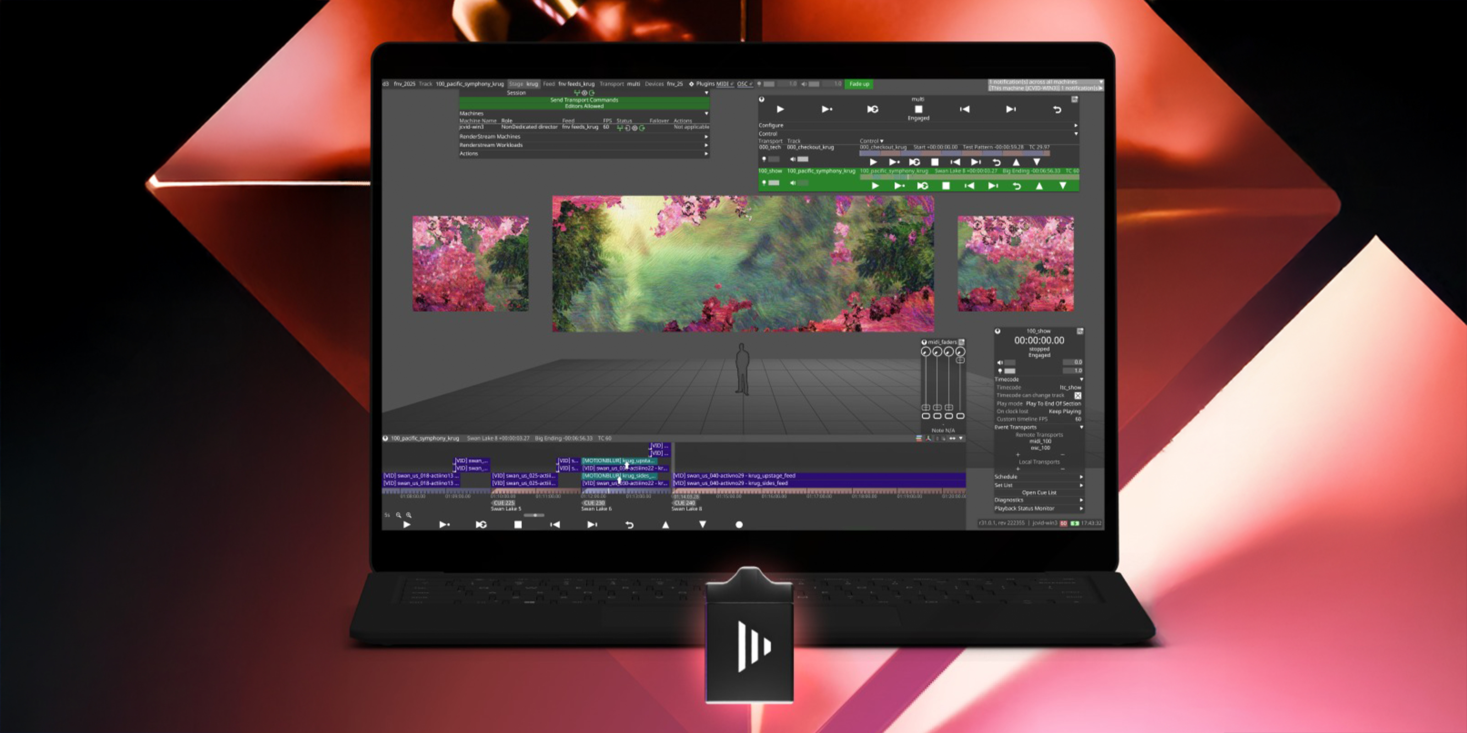Toggle Timecode can change track checkbox
1467x733 pixels.
pyautogui.click(x=1077, y=396)
